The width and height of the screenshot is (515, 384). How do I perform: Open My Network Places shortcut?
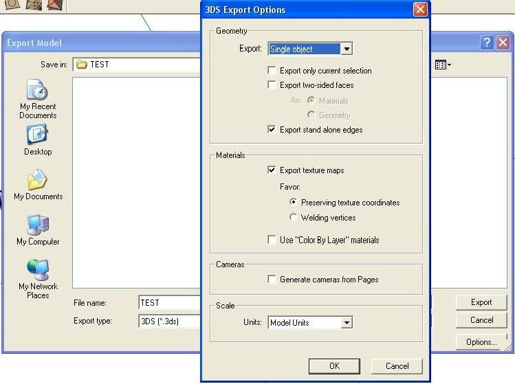[x=38, y=279]
